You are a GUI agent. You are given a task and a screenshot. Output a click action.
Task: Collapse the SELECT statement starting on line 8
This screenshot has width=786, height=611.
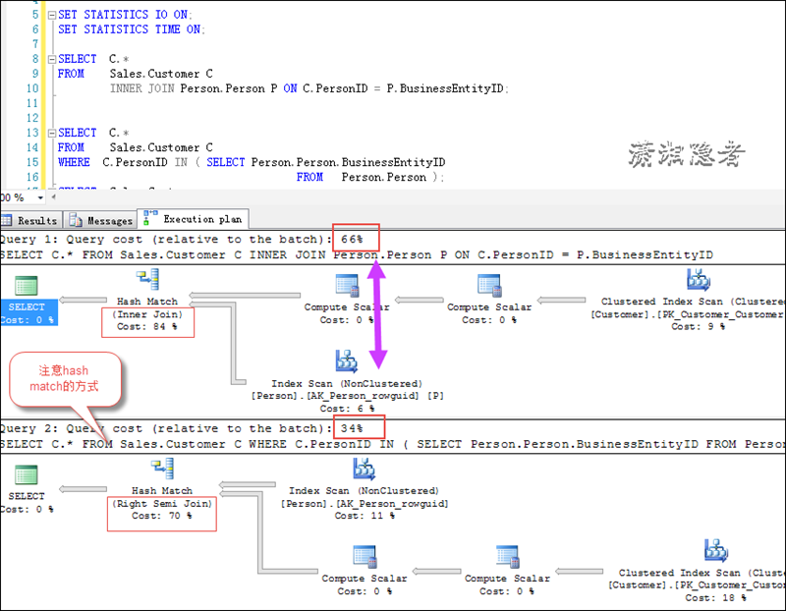tap(51, 59)
